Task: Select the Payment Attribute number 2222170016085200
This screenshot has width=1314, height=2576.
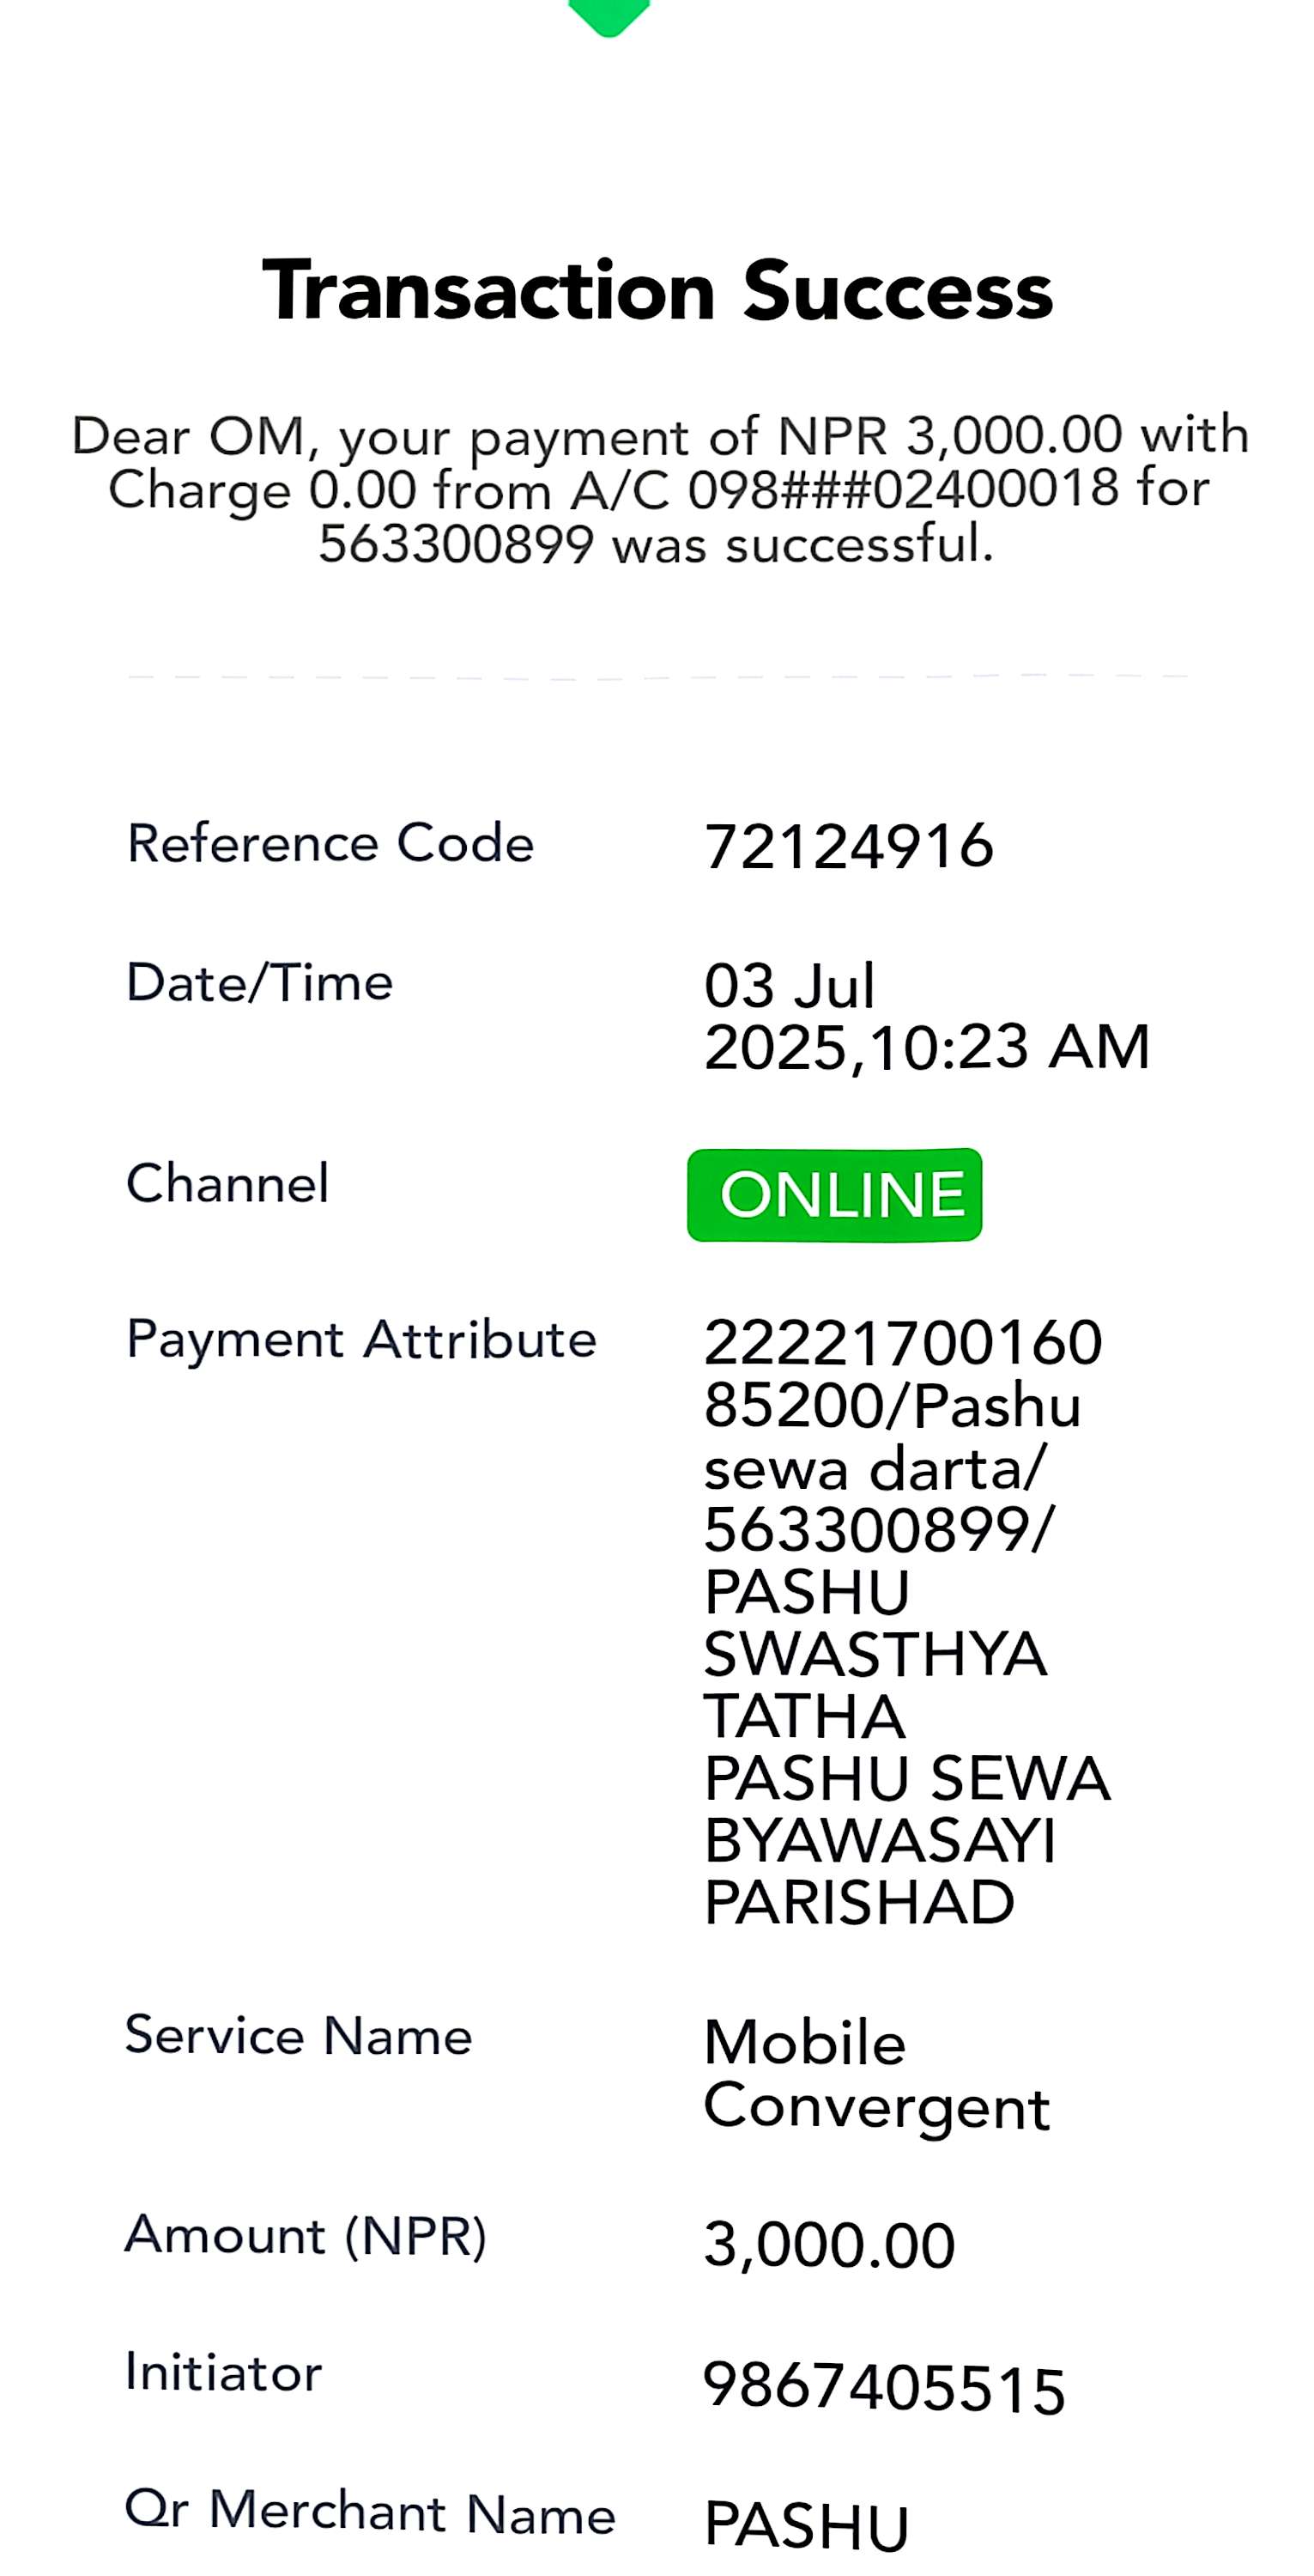Action: pyautogui.click(x=902, y=1373)
